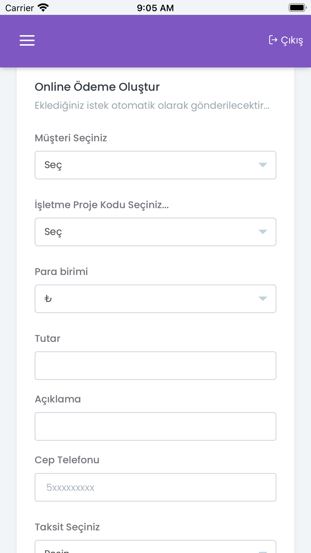Open the Taksit Seçiniz dropdown
Image resolution: width=311 pixels, height=553 pixels.
pyautogui.click(x=155, y=548)
